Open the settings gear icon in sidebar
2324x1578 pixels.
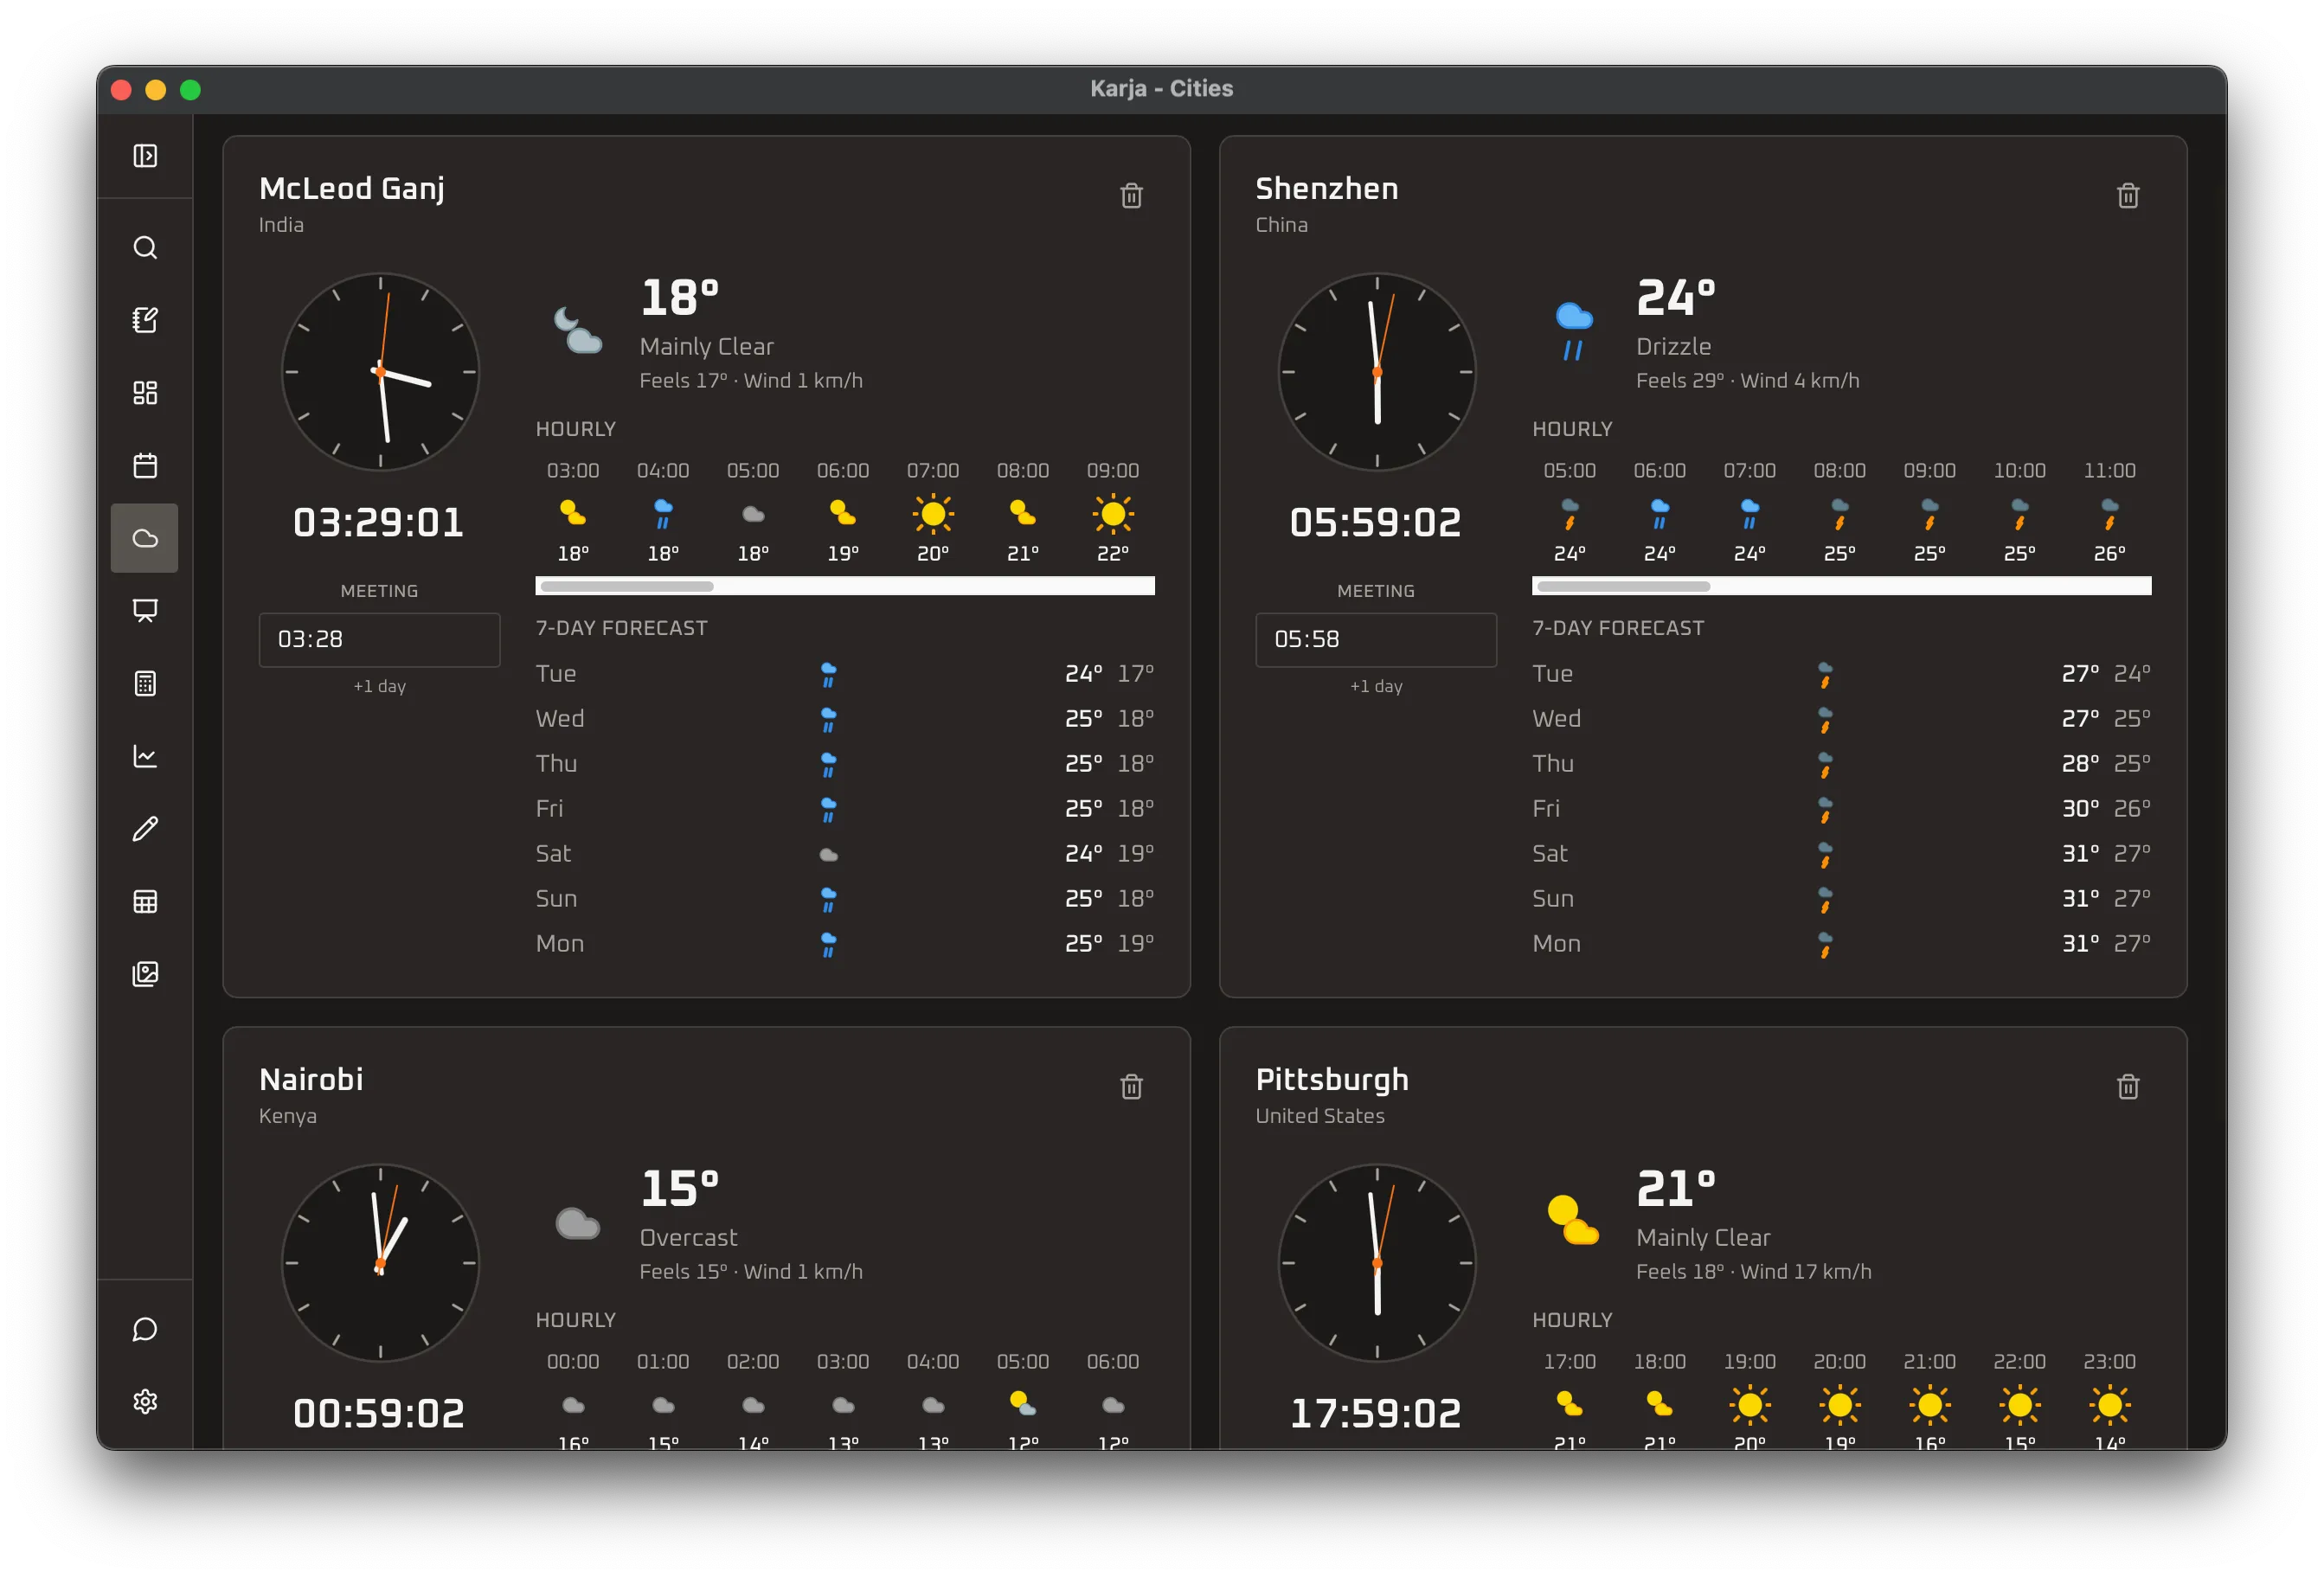click(x=145, y=1402)
